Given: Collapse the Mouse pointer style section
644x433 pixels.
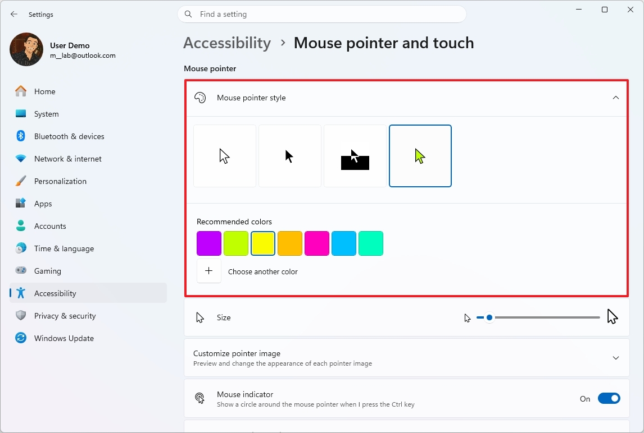Looking at the screenshot, I should tap(615, 97).
